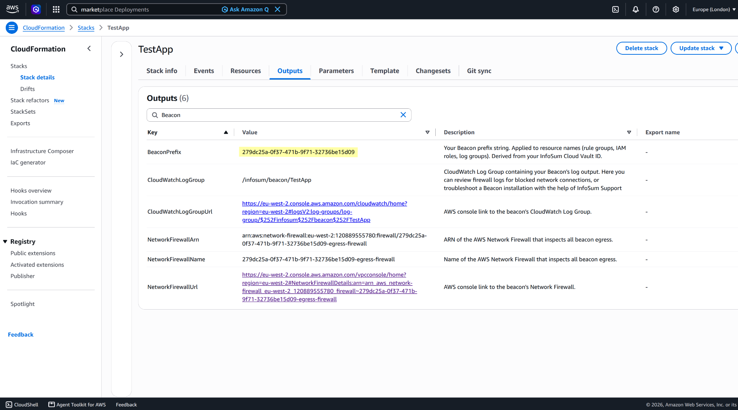
Task: Clear the Beacon filter text
Action: pyautogui.click(x=403, y=115)
